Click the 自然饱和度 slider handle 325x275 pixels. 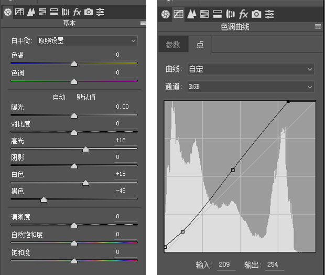click(74, 243)
